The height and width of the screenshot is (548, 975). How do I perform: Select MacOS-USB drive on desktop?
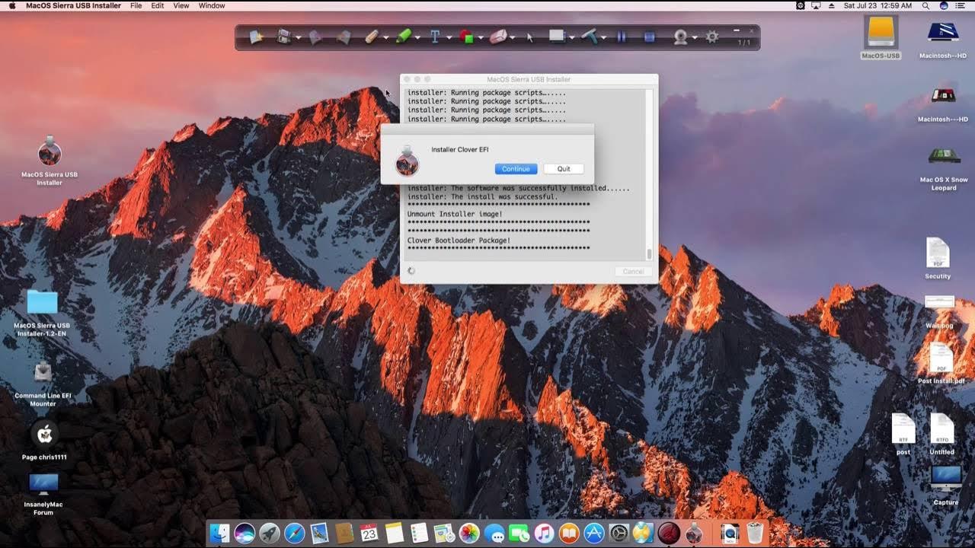click(x=881, y=37)
